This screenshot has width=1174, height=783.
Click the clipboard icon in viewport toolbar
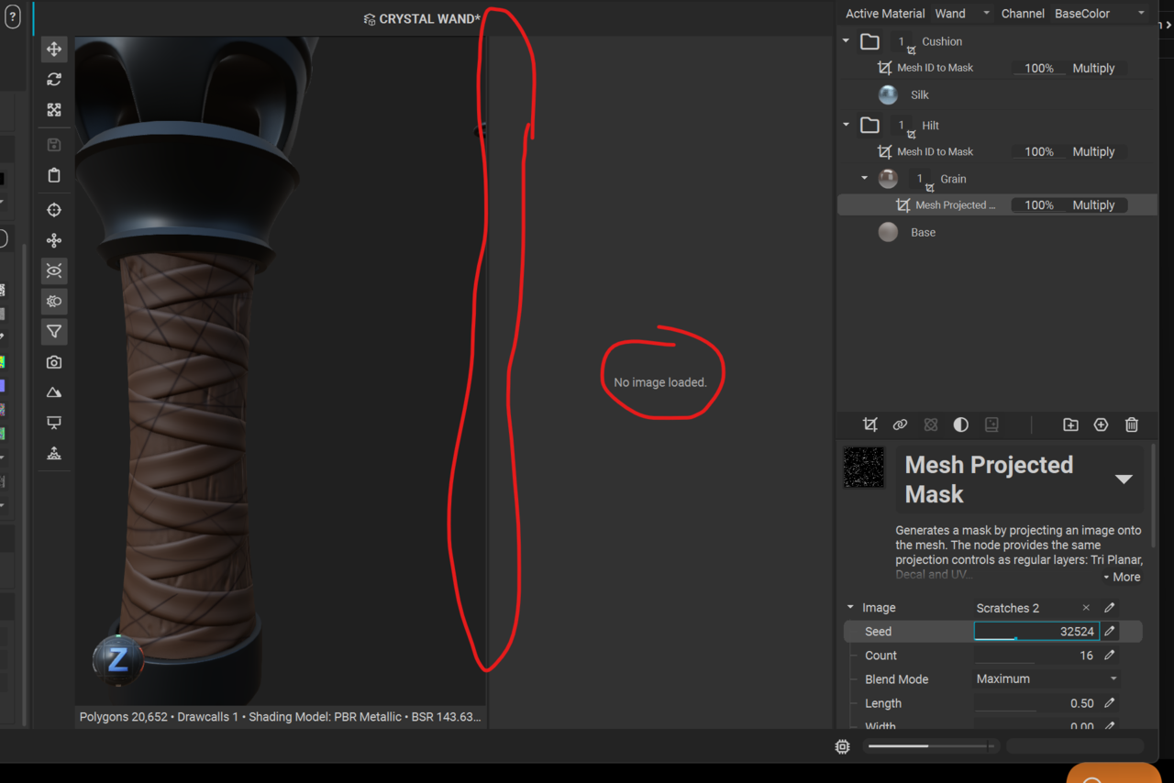[54, 175]
